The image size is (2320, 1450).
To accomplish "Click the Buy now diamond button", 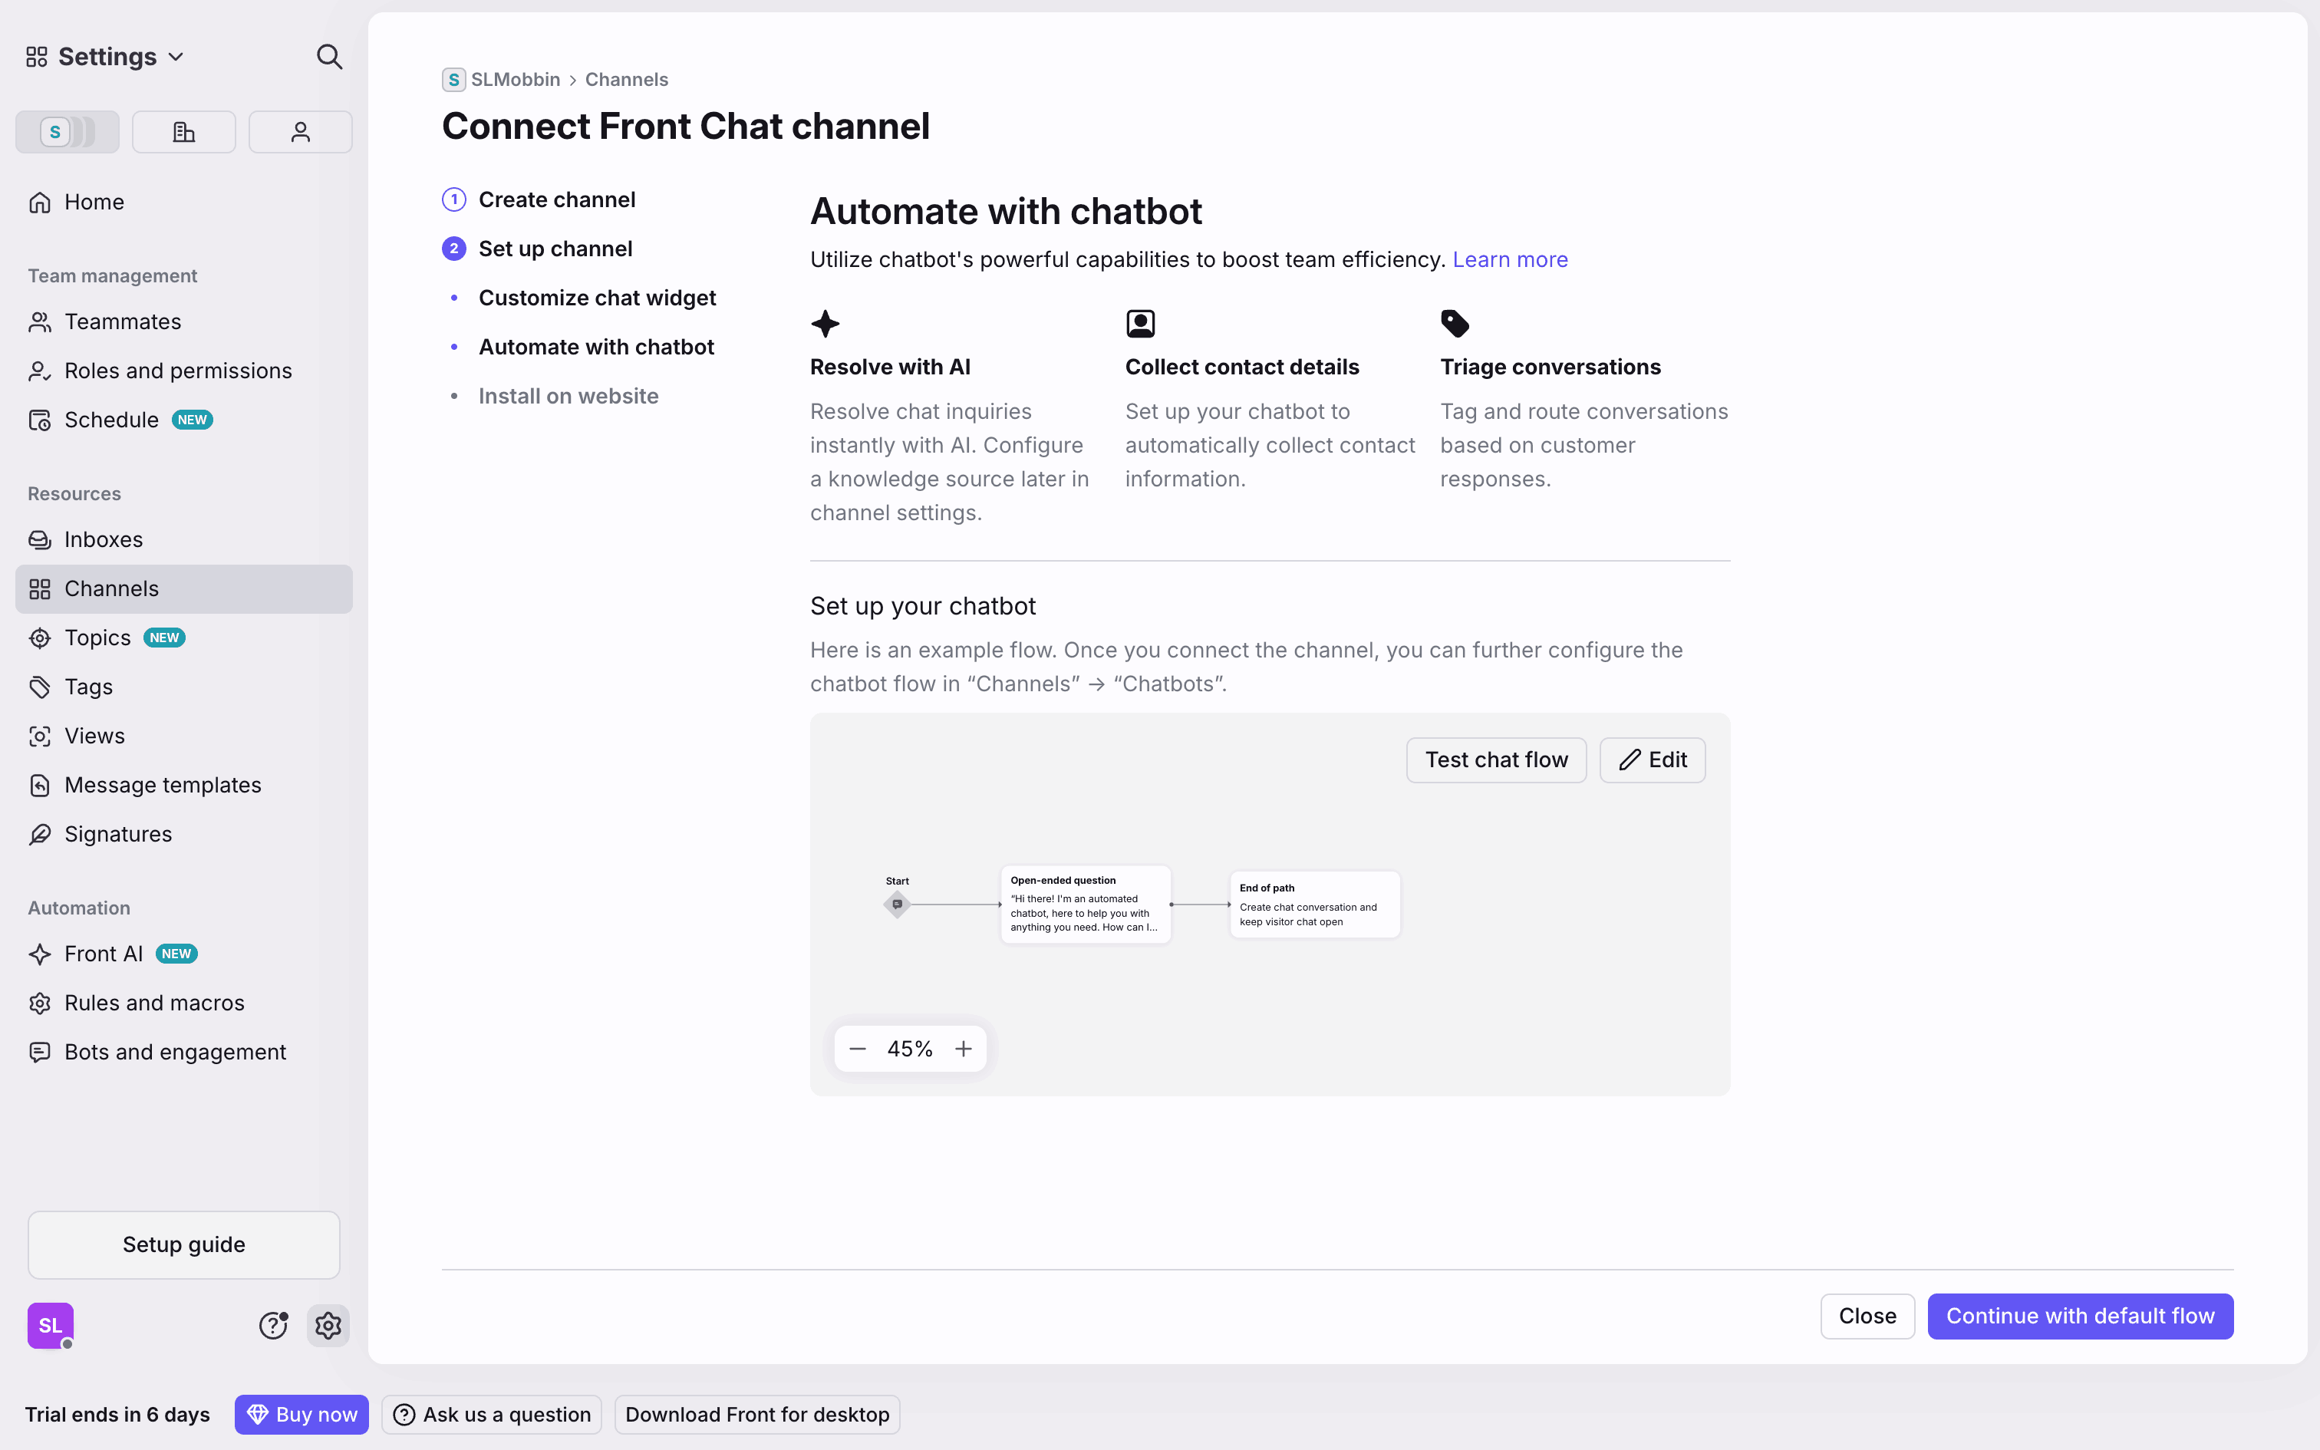I will click(301, 1415).
